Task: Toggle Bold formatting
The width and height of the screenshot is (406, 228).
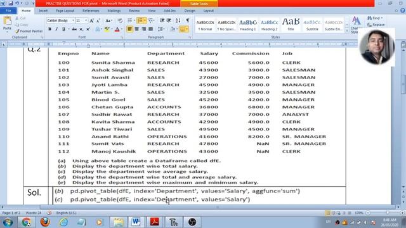Action: click(49, 29)
